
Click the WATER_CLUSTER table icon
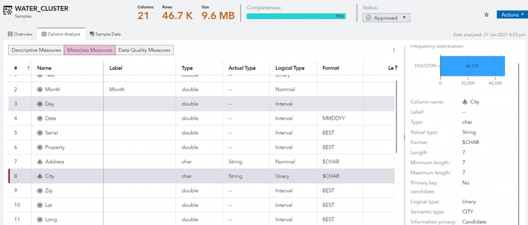click(x=7, y=12)
